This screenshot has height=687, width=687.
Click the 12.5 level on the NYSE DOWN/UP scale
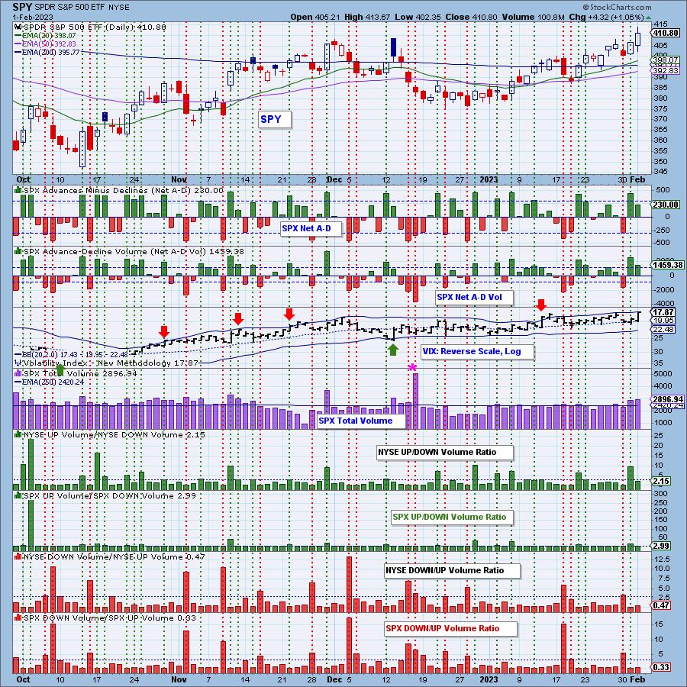[661, 559]
